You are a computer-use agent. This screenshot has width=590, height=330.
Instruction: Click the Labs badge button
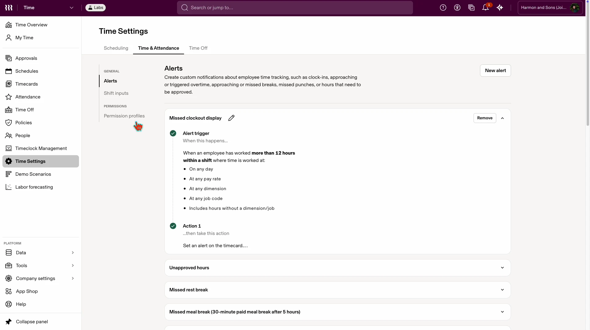pyautogui.click(x=96, y=8)
